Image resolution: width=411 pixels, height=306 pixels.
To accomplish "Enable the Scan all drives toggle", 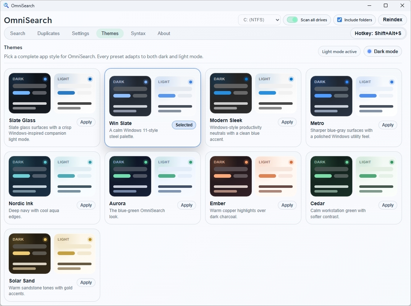I will tap(292, 20).
